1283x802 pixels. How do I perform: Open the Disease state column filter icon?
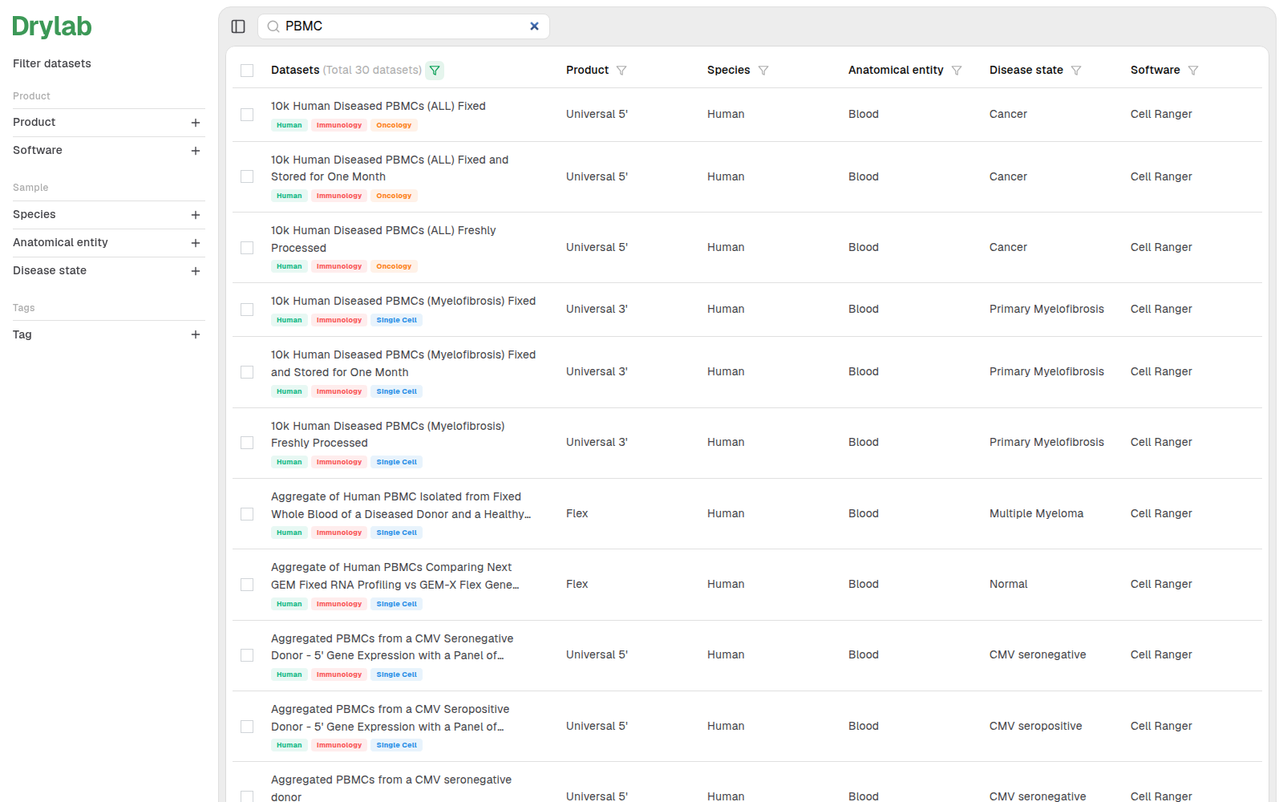(1076, 71)
